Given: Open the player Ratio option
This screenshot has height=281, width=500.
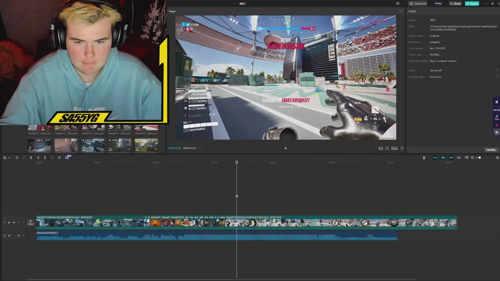Looking at the screenshot, I should pyautogui.click(x=395, y=148).
